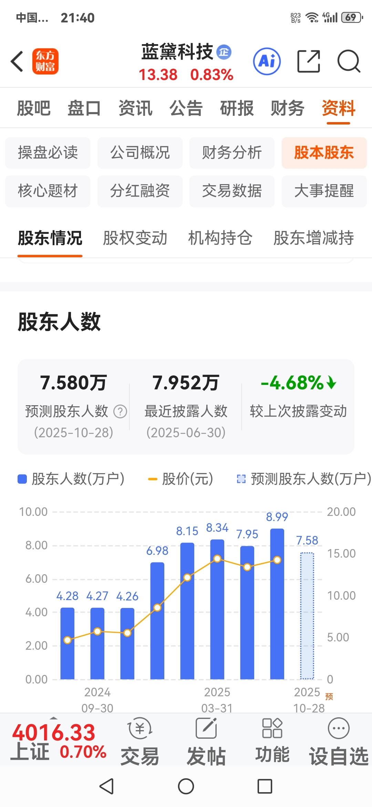Tap the dotted 7.58 forecast bar

307,616
